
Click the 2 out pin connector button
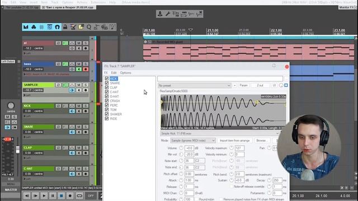(x=260, y=85)
